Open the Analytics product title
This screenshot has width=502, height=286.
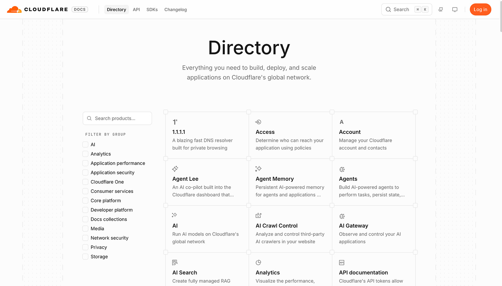click(x=268, y=273)
